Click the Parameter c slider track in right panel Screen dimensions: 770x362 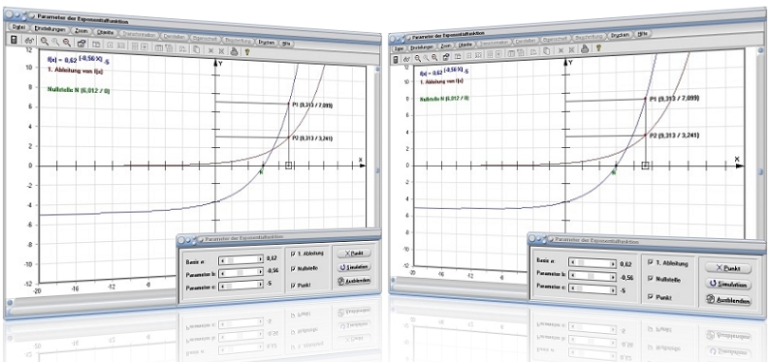coord(593,289)
